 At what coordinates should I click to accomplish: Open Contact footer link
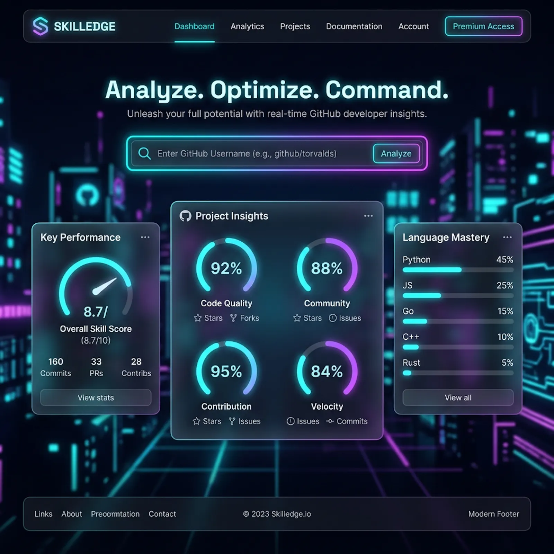[x=162, y=514]
